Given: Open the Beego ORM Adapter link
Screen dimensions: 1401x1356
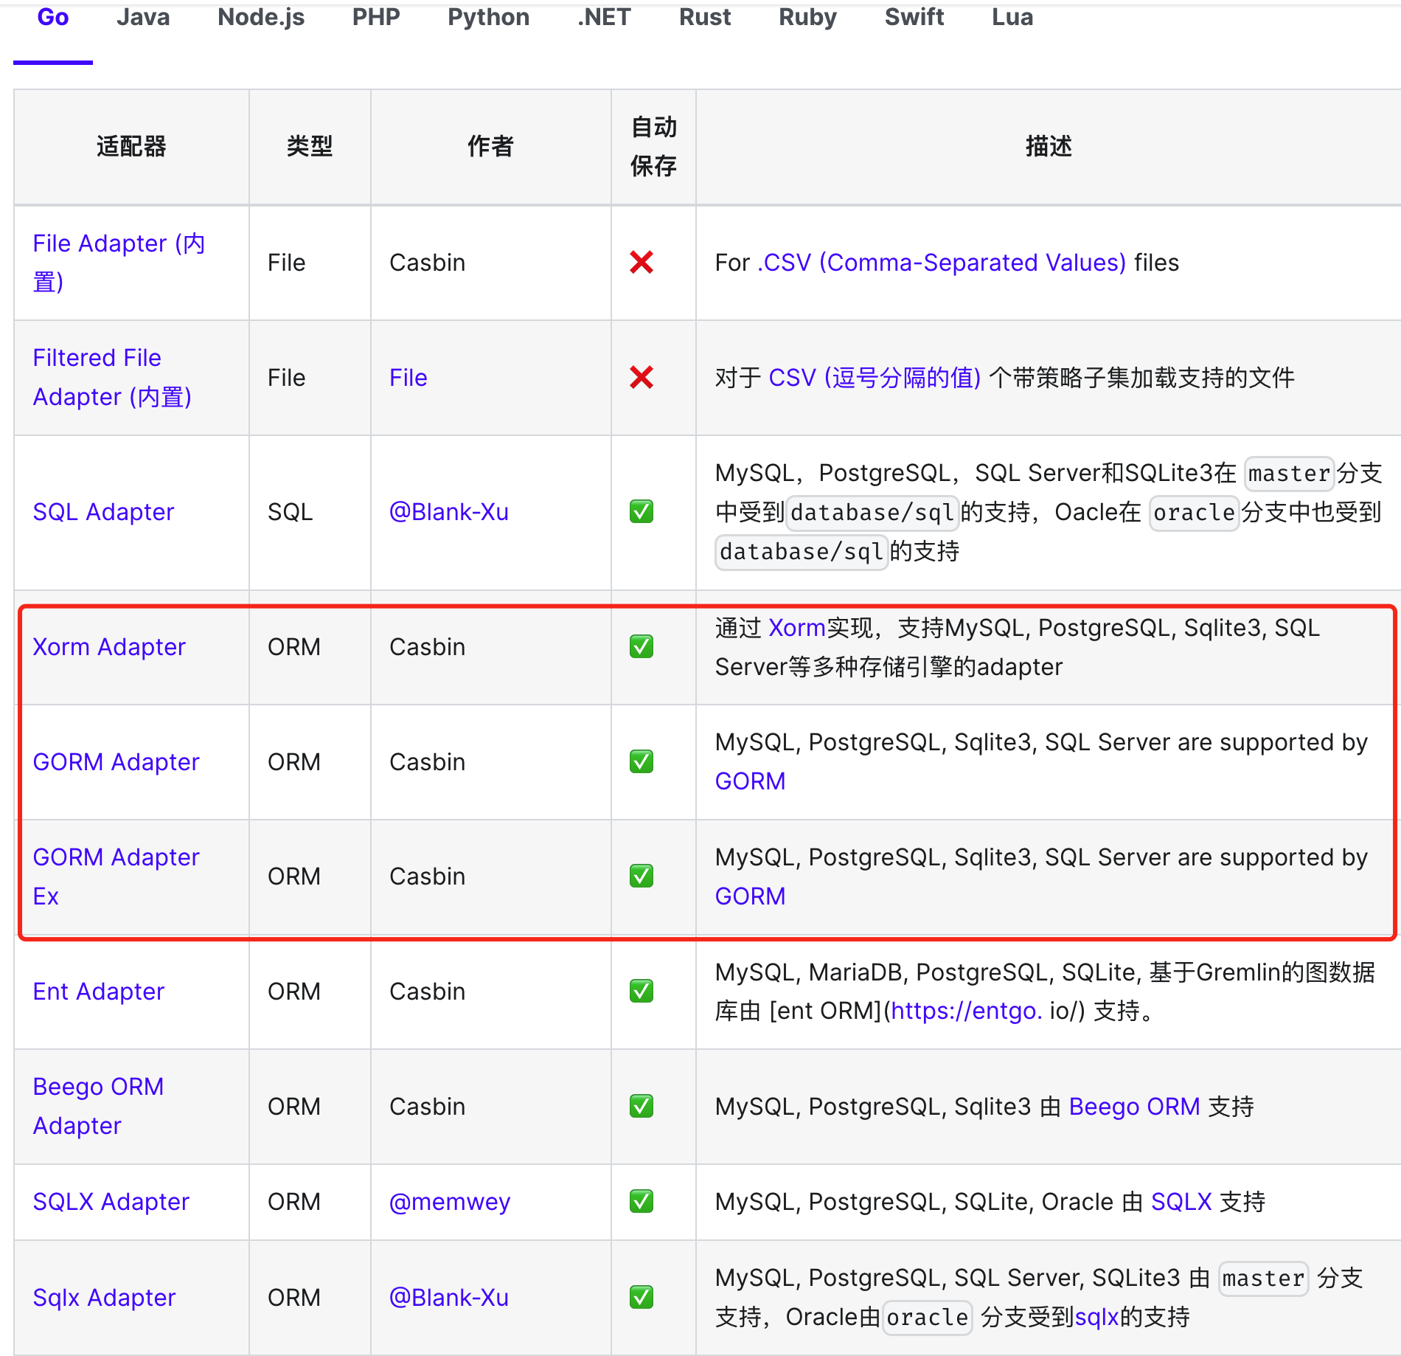Looking at the screenshot, I should [x=98, y=1105].
